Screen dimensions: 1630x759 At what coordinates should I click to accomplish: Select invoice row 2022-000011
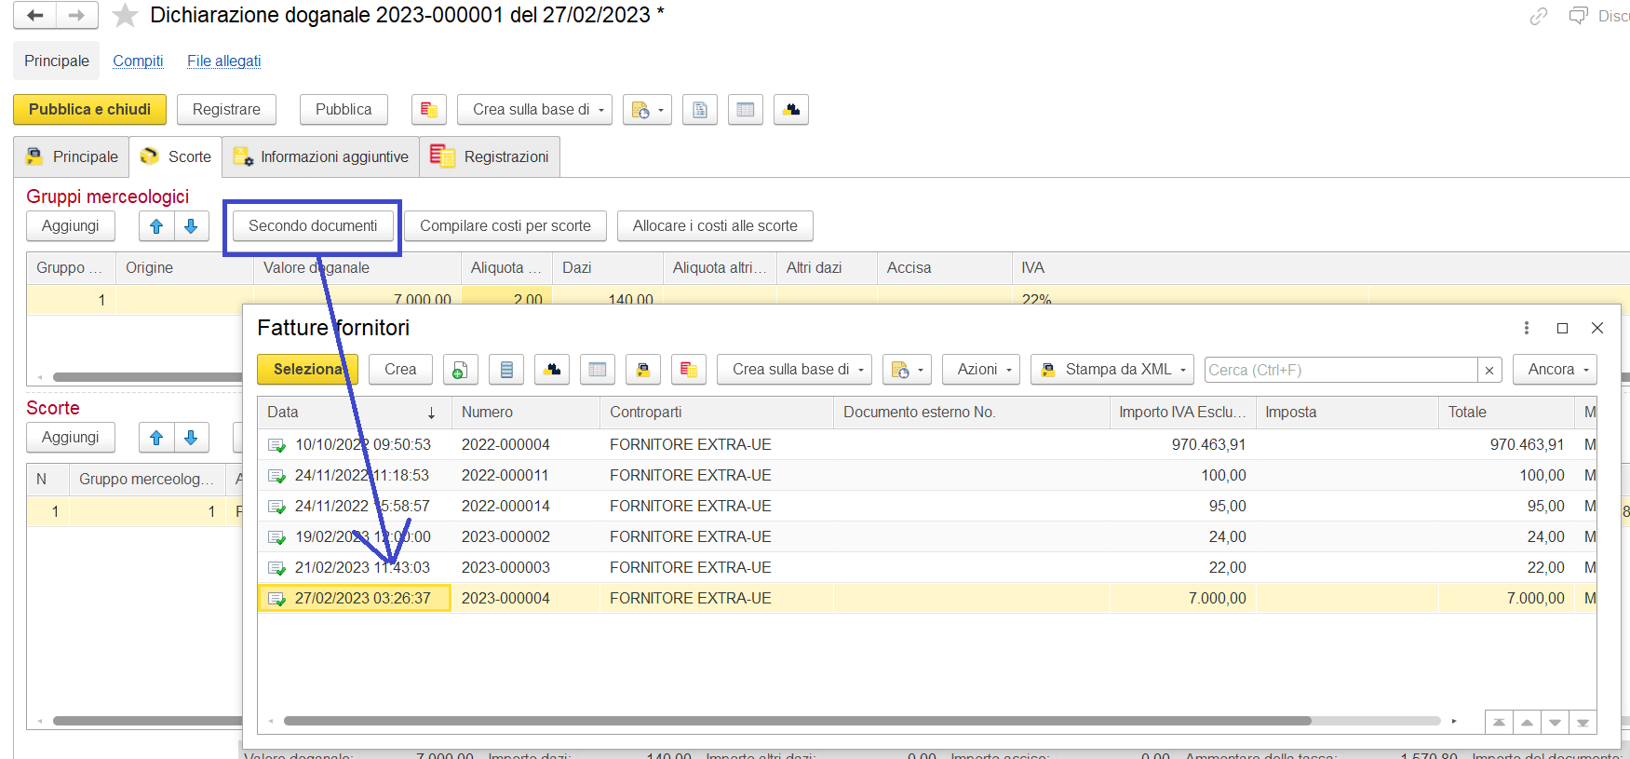926,475
